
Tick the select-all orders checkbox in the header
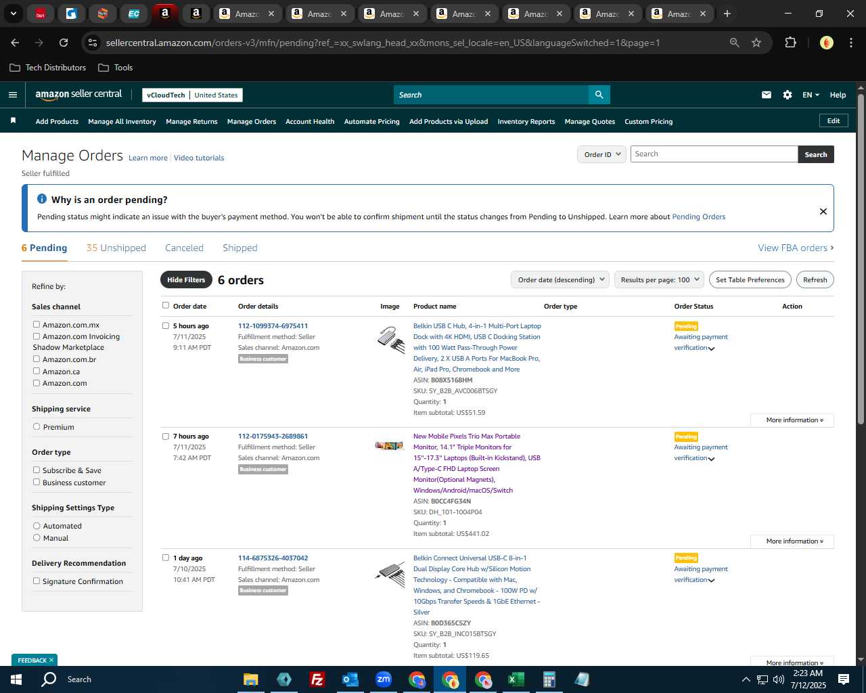[x=166, y=305]
